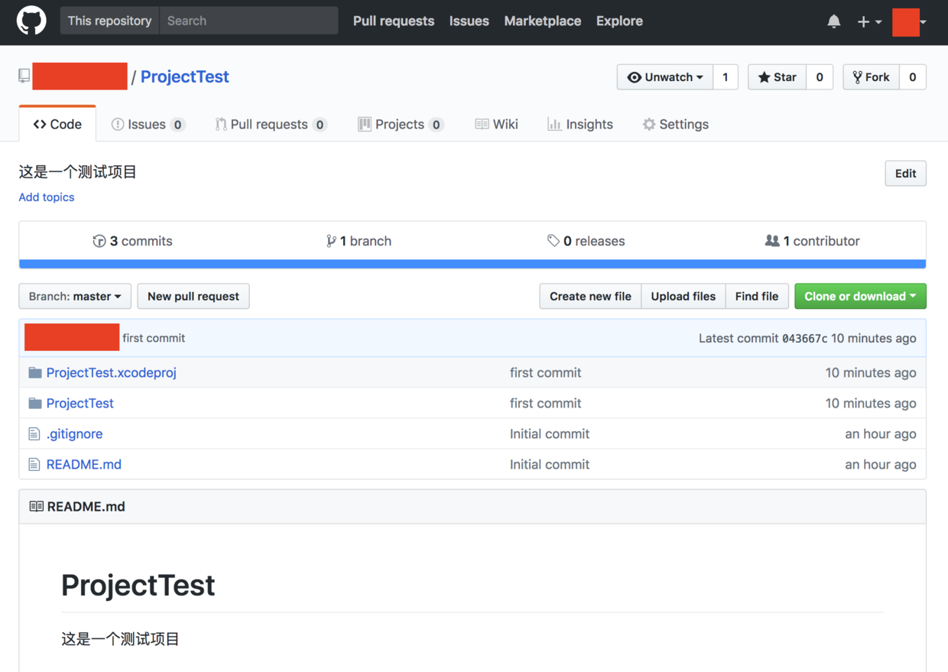
Task: Open latest commit hash 043667c
Action: pyautogui.click(x=804, y=338)
